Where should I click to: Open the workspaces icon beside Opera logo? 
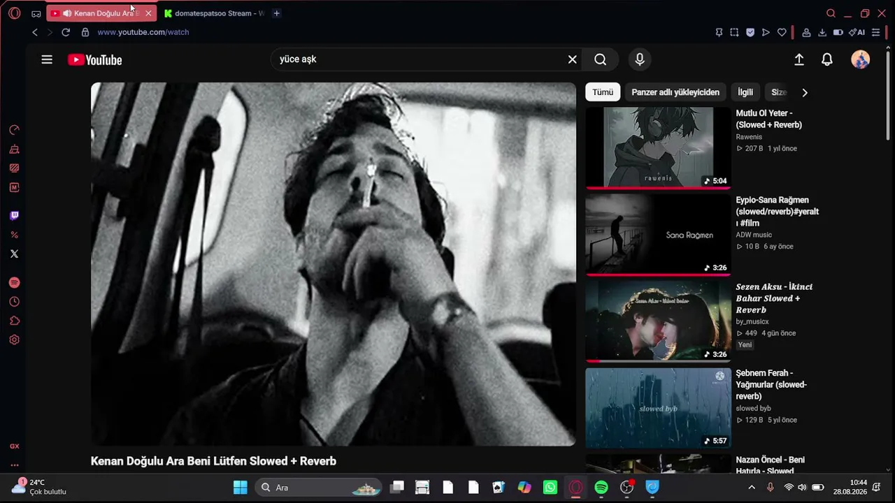(36, 13)
